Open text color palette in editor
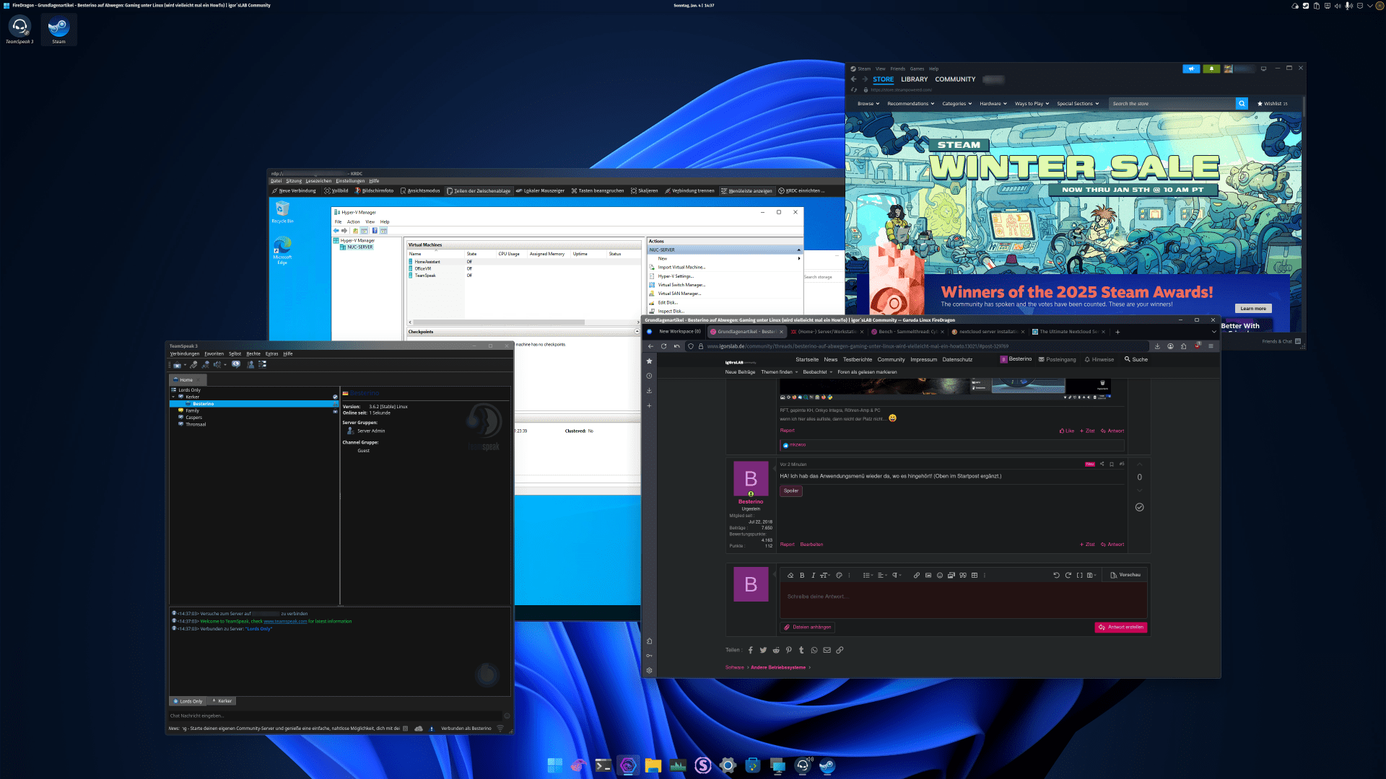Screen dimensions: 1386x779 coord(839,576)
